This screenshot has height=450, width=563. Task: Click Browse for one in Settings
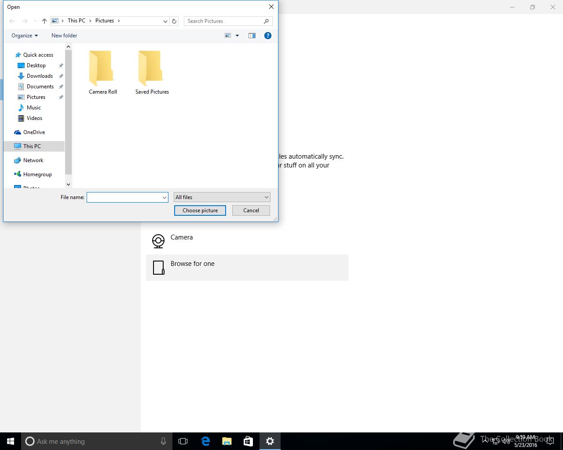click(x=247, y=268)
